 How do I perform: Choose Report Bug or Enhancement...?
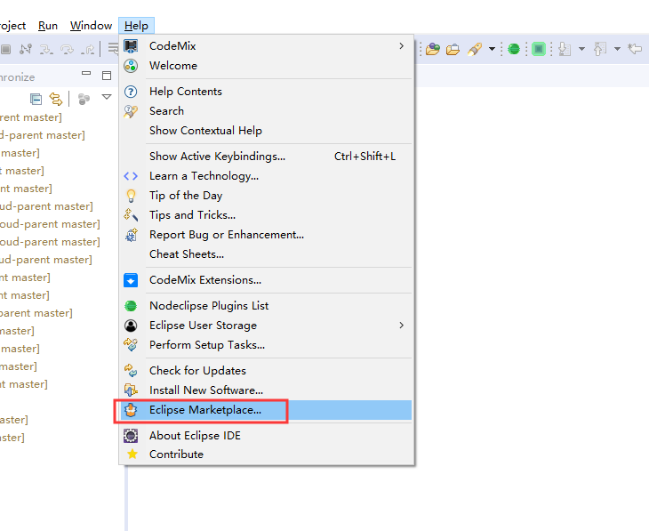(x=267, y=235)
